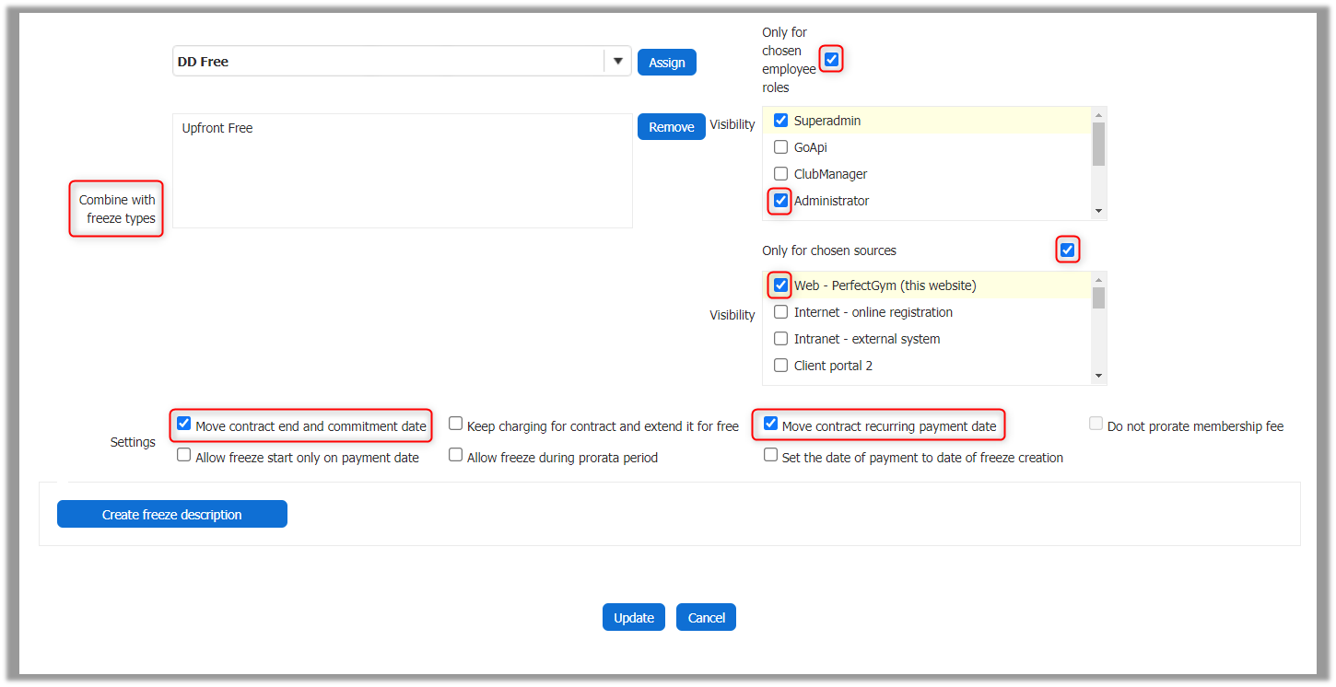Disable Move contract end and commitment date
The height and width of the screenshot is (687, 1336).
pos(184,425)
